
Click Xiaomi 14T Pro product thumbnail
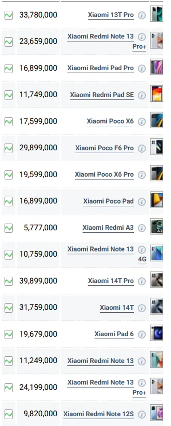pyautogui.click(x=156, y=280)
